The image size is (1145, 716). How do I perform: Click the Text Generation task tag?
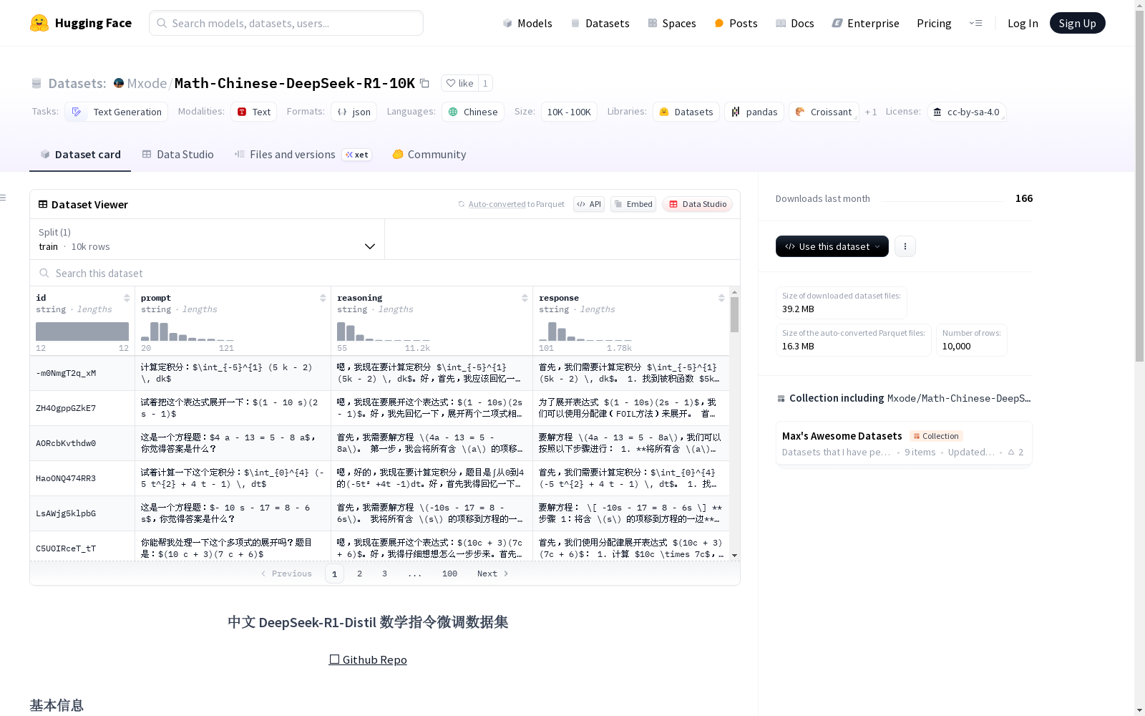point(117,112)
